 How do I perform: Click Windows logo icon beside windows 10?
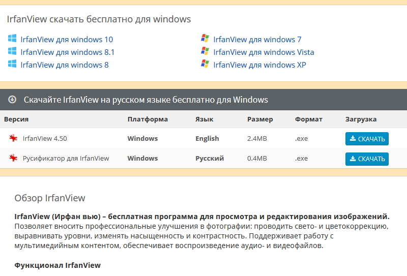pyautogui.click(x=12, y=39)
